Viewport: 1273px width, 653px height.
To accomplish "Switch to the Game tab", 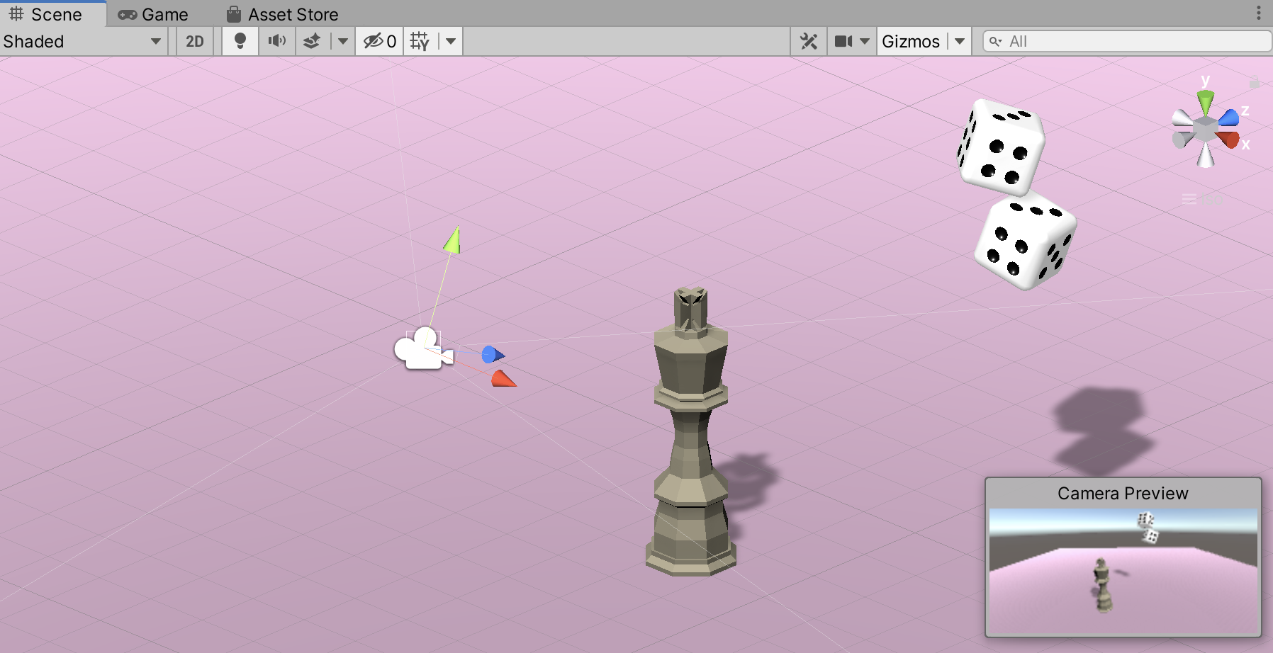I will [x=153, y=14].
